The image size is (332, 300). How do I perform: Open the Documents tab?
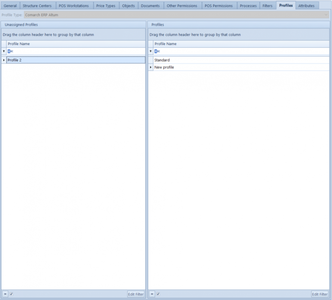(150, 6)
